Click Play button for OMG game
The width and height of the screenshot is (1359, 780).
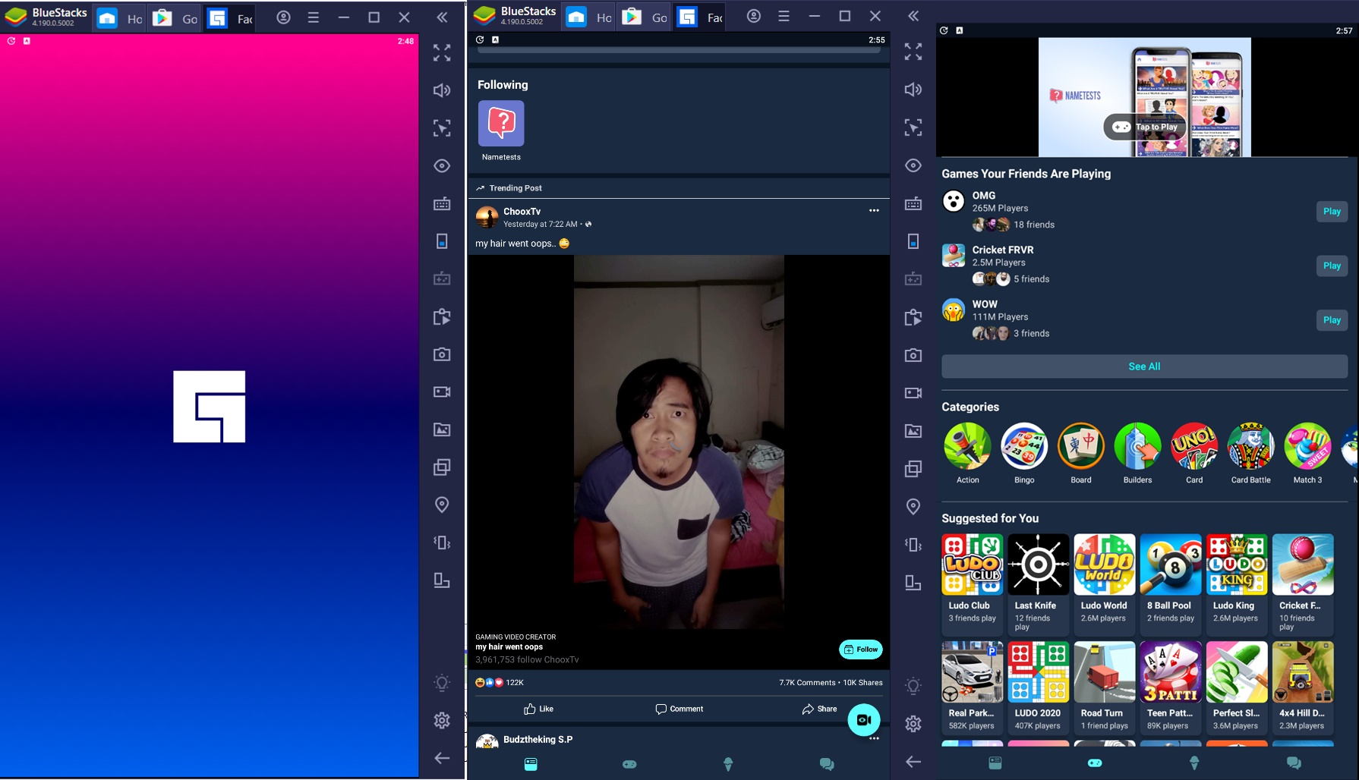1332,211
